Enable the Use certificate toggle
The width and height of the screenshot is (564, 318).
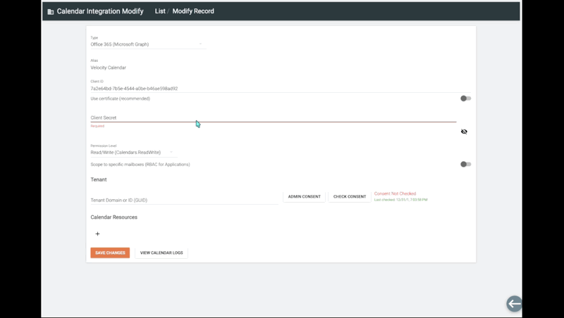click(x=466, y=98)
